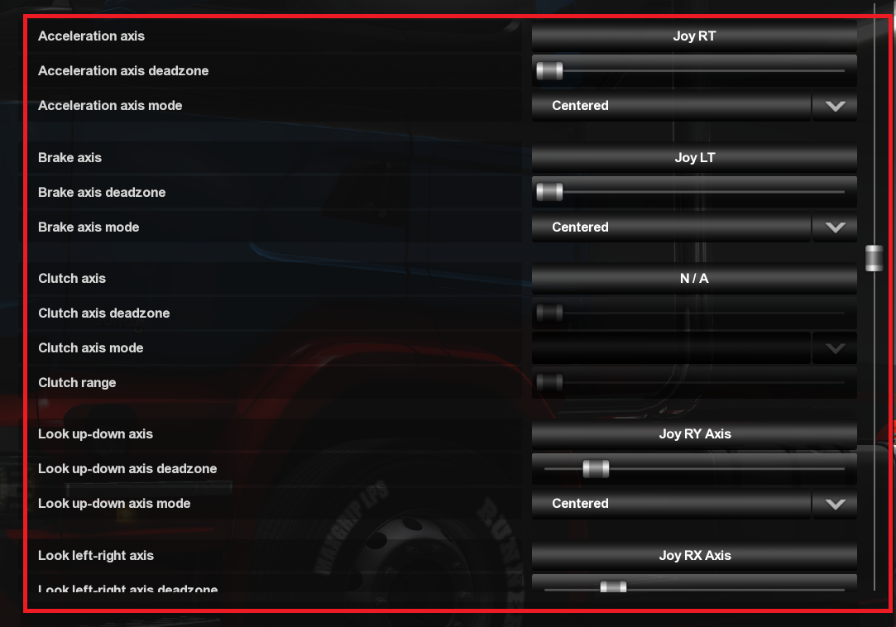Click the Brake axis Joy LT binding
896x627 pixels.
pyautogui.click(x=693, y=158)
